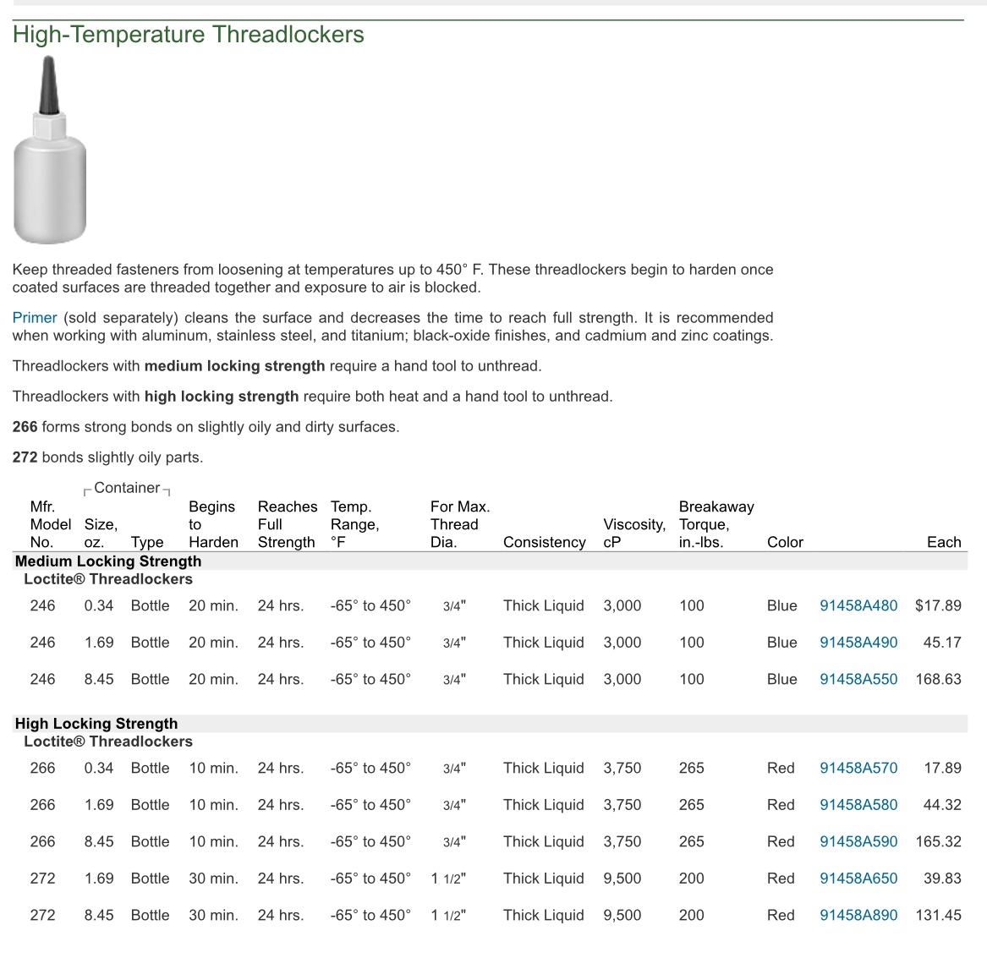Click the $17.89 price for 91458A480
Screen dimensions: 987x958
(938, 605)
